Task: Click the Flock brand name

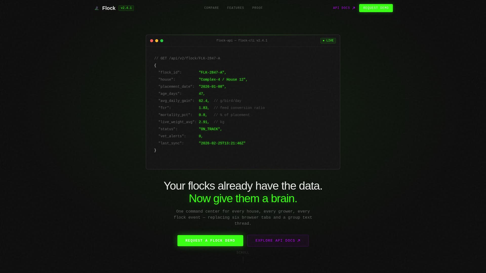Action: tap(109, 8)
